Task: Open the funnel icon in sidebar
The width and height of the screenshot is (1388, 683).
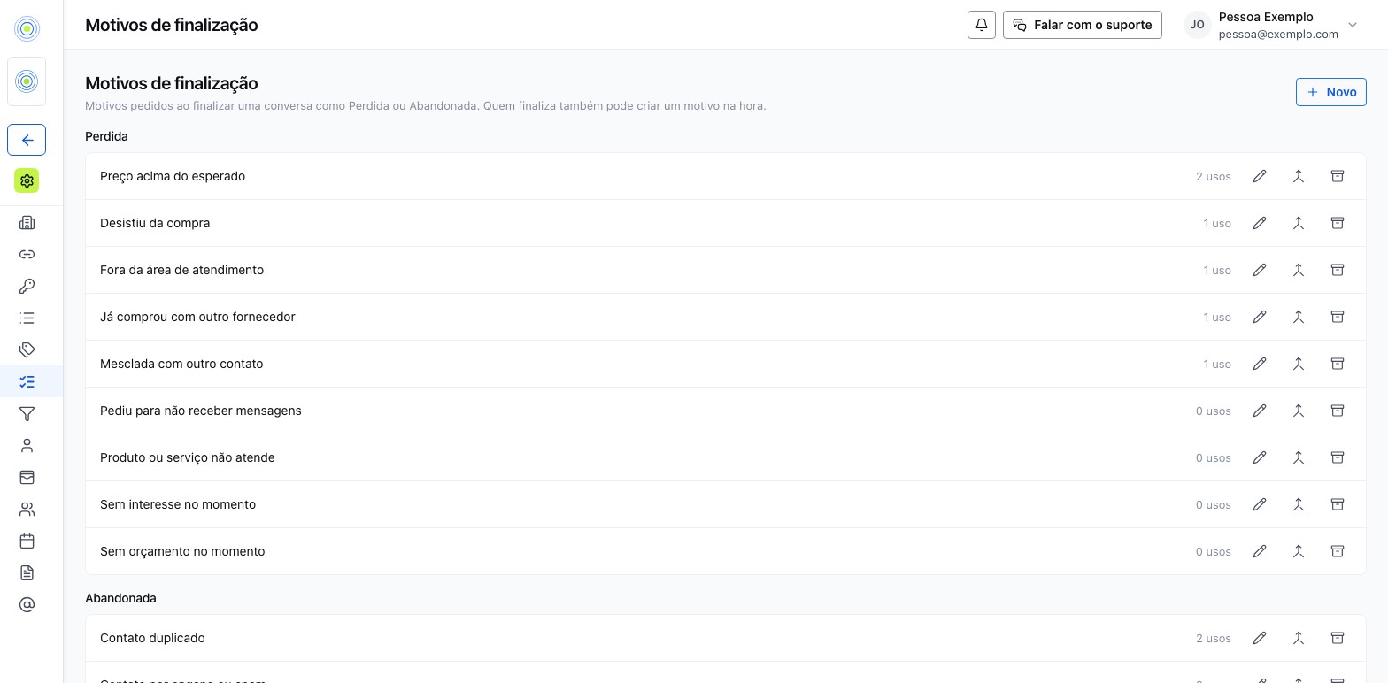Action: click(x=27, y=413)
